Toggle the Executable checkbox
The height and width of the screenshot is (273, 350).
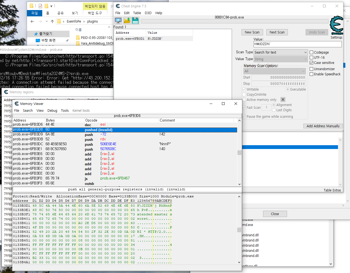tap(288, 89)
